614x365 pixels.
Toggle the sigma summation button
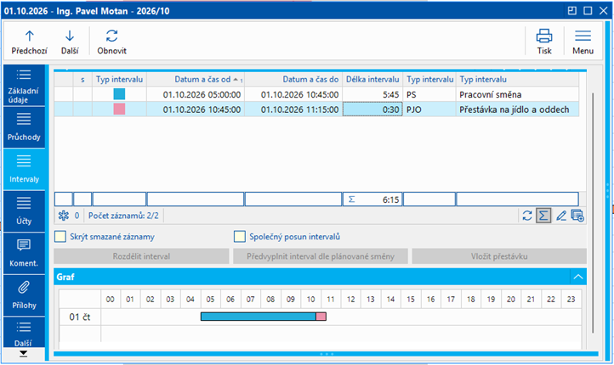[x=543, y=216]
